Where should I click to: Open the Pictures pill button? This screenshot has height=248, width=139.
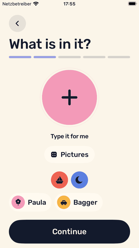coord(69,154)
